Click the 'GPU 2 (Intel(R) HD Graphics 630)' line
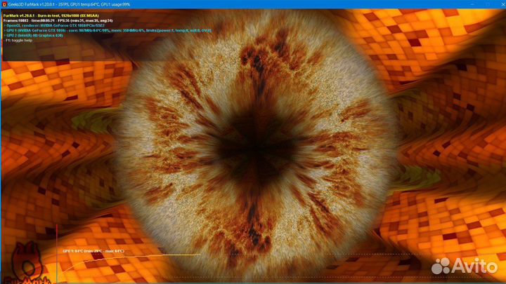 point(33,36)
